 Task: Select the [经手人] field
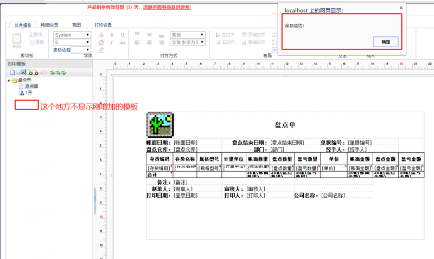click(358, 150)
